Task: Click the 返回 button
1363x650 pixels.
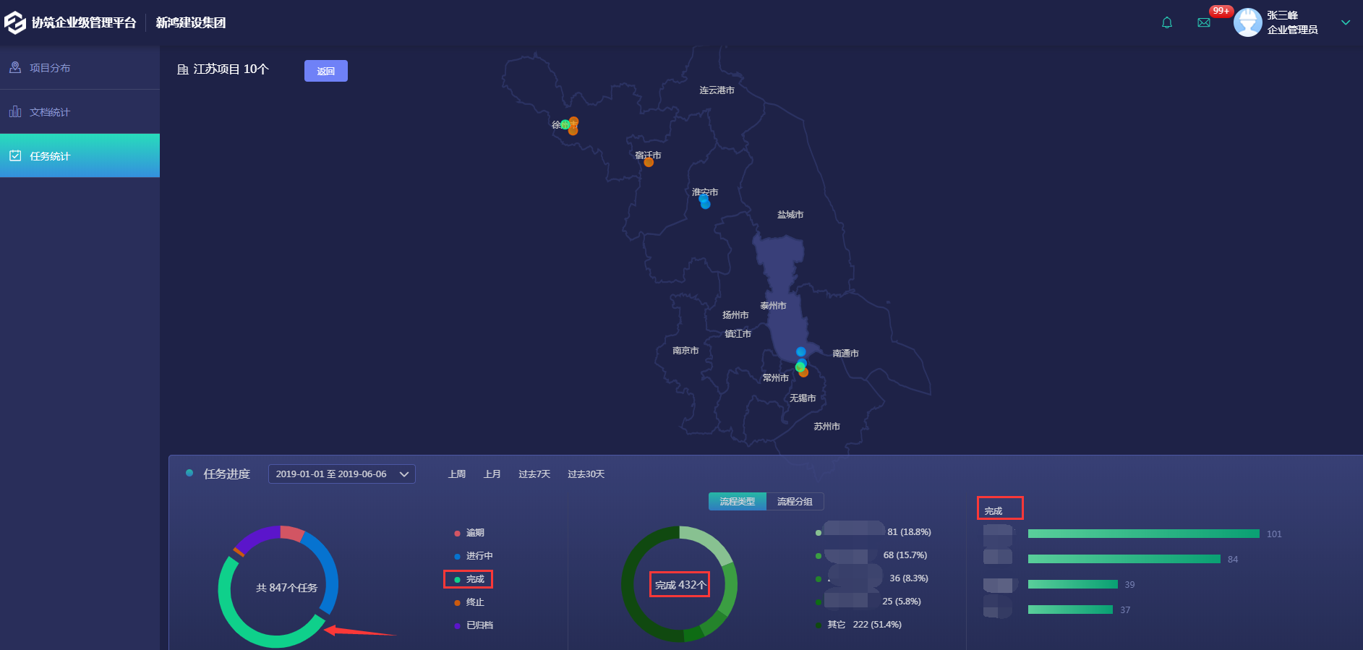Action: click(x=325, y=71)
